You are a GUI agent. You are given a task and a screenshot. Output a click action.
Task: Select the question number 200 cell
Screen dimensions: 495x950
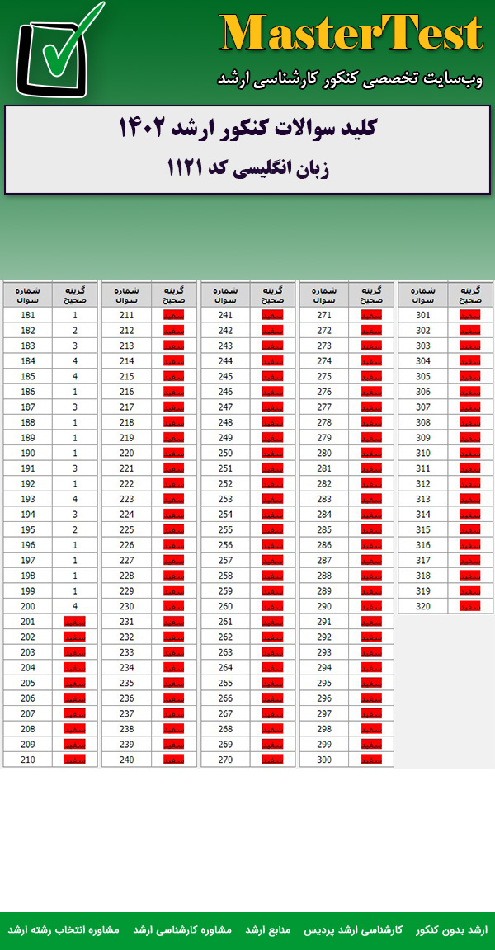28,606
